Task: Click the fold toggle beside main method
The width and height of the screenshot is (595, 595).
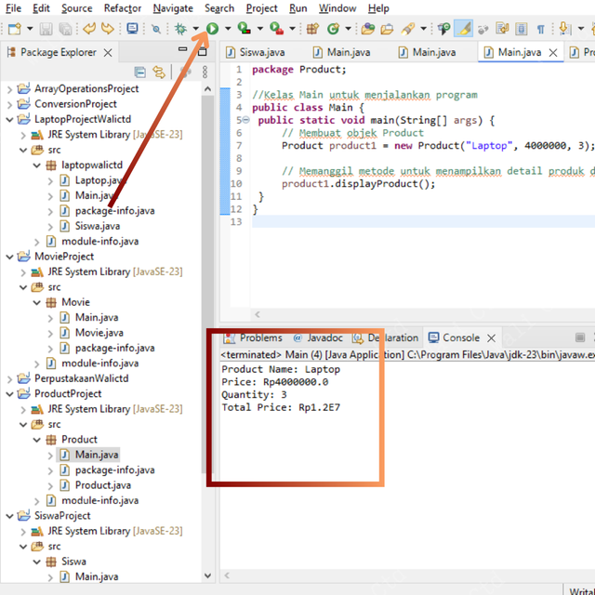Action: 245,121
